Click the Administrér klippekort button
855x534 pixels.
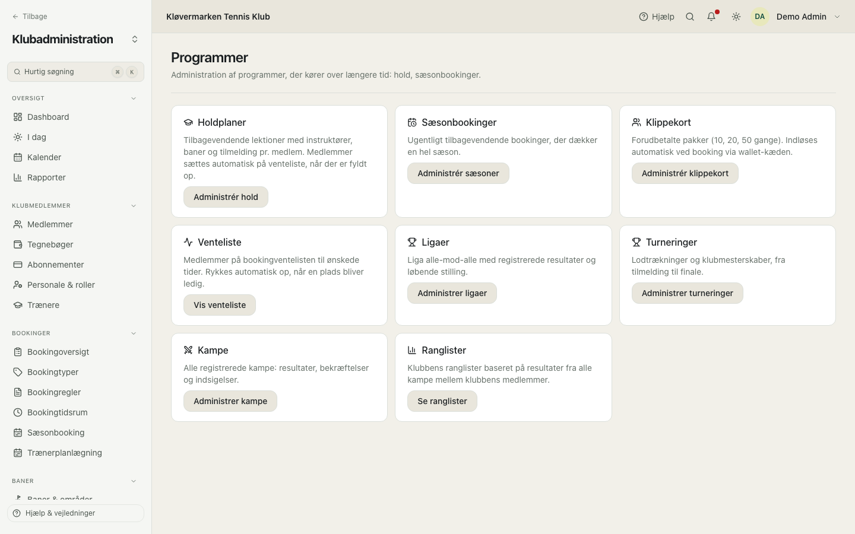(x=685, y=173)
